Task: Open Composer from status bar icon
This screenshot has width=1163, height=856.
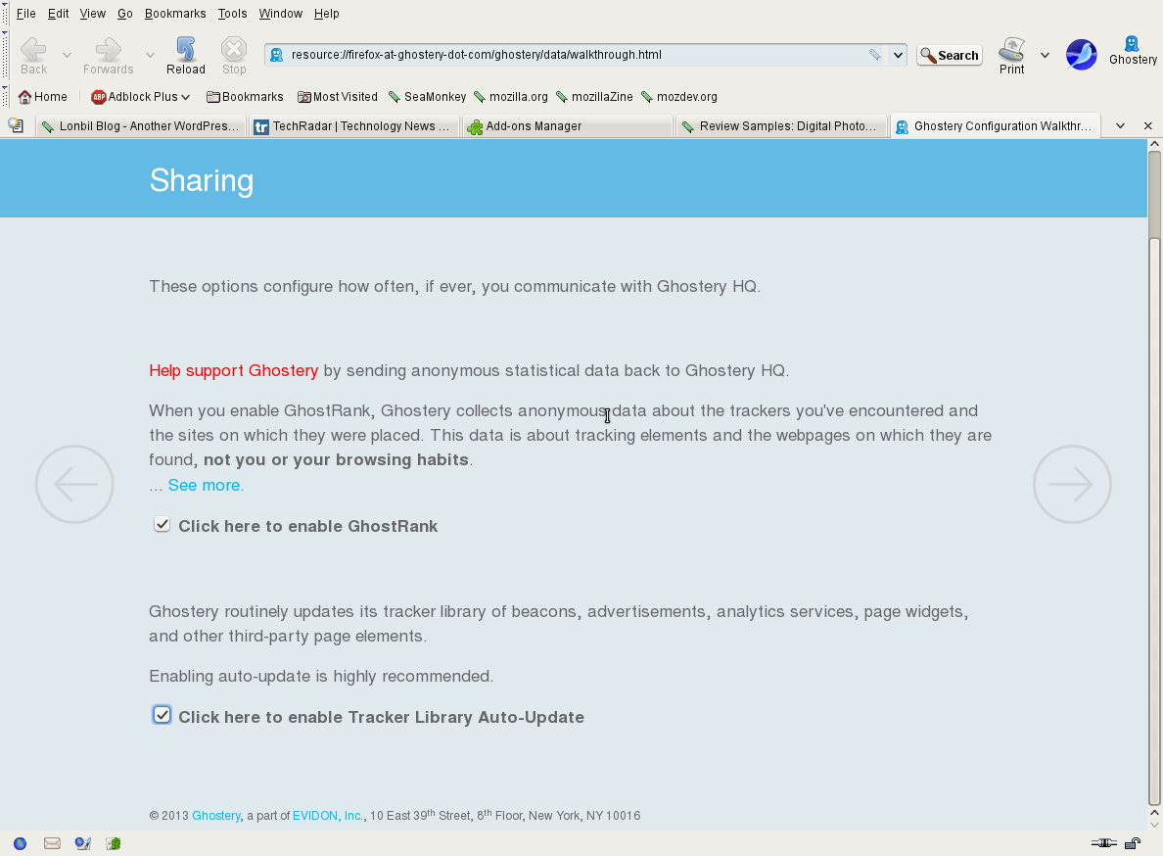Action: (83, 843)
